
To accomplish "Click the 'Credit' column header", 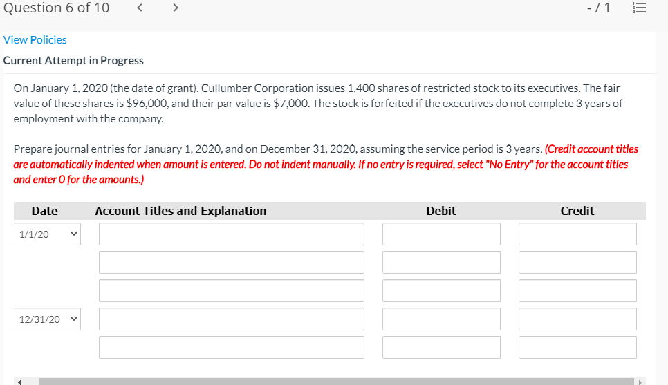I will [x=577, y=211].
